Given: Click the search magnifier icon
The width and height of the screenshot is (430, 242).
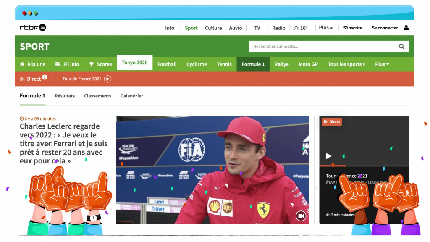Looking at the screenshot, I should (401, 46).
